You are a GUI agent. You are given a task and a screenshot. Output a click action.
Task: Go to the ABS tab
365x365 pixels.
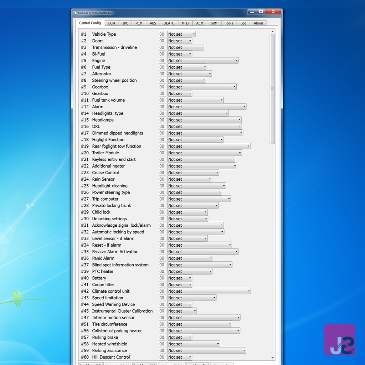[x=153, y=23]
